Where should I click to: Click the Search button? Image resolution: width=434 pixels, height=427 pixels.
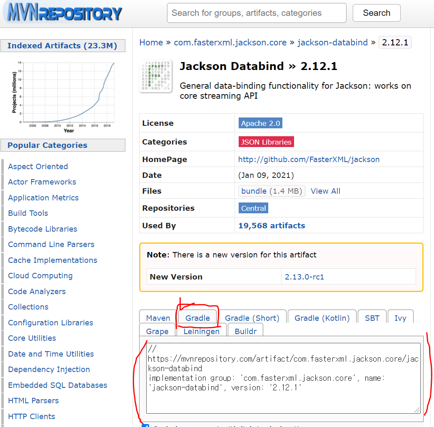[377, 13]
